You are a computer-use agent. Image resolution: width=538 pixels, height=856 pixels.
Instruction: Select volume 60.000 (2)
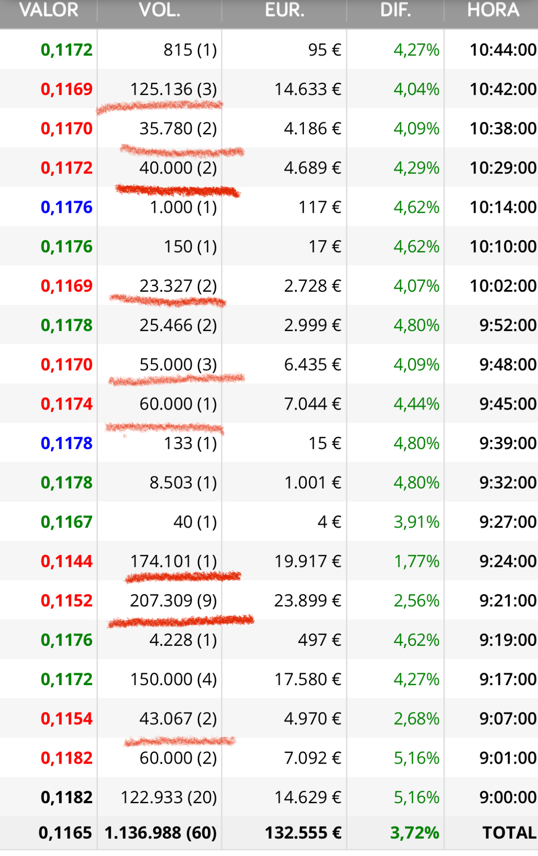[x=178, y=758]
